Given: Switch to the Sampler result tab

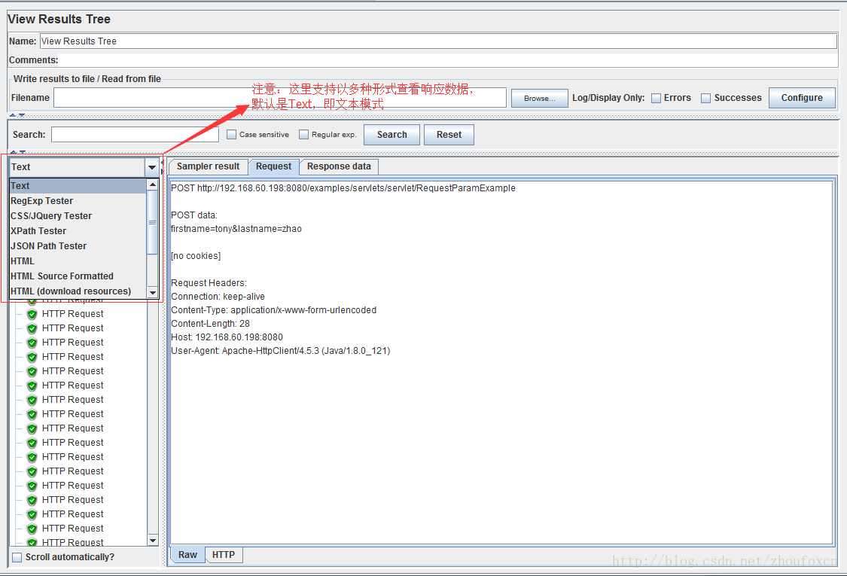Looking at the screenshot, I should (208, 166).
